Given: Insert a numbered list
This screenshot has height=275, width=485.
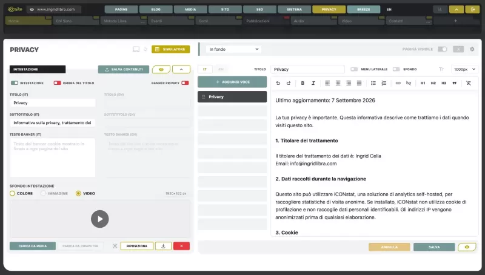Looking at the screenshot, I should click(384, 83).
